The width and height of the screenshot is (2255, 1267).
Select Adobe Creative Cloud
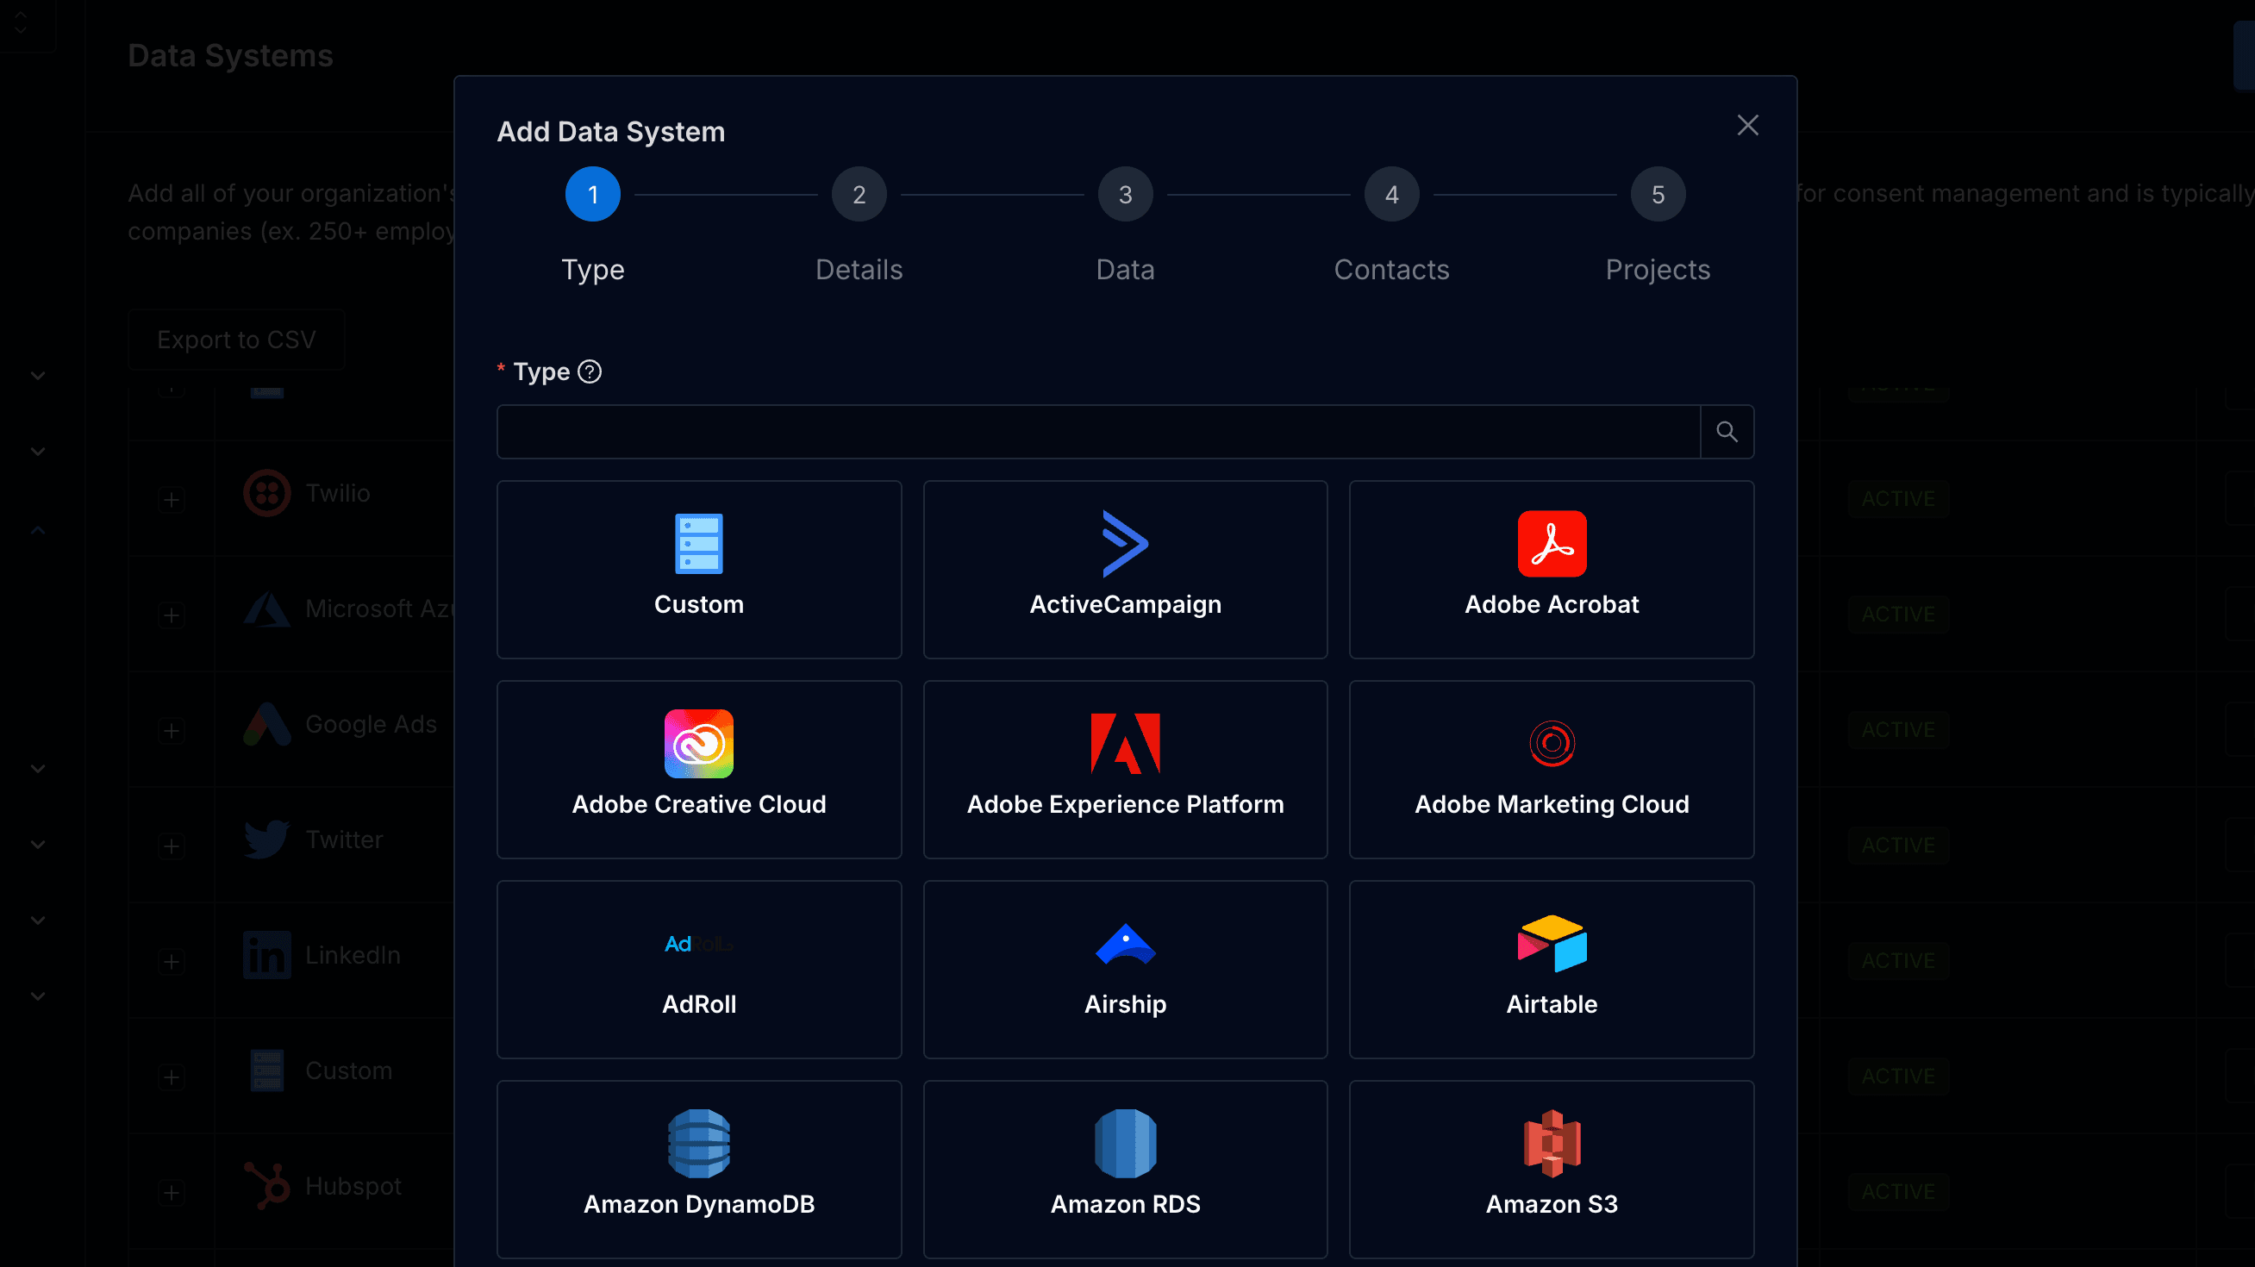pyautogui.click(x=697, y=768)
